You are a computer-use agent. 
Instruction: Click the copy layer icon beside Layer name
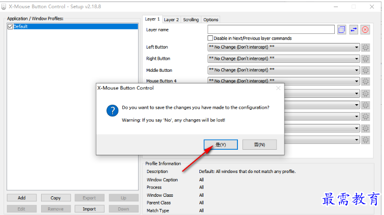pyautogui.click(x=341, y=30)
